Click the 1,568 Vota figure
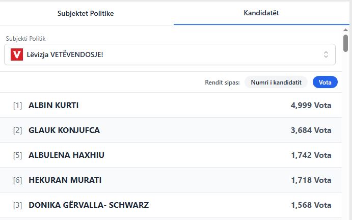 [311, 205]
